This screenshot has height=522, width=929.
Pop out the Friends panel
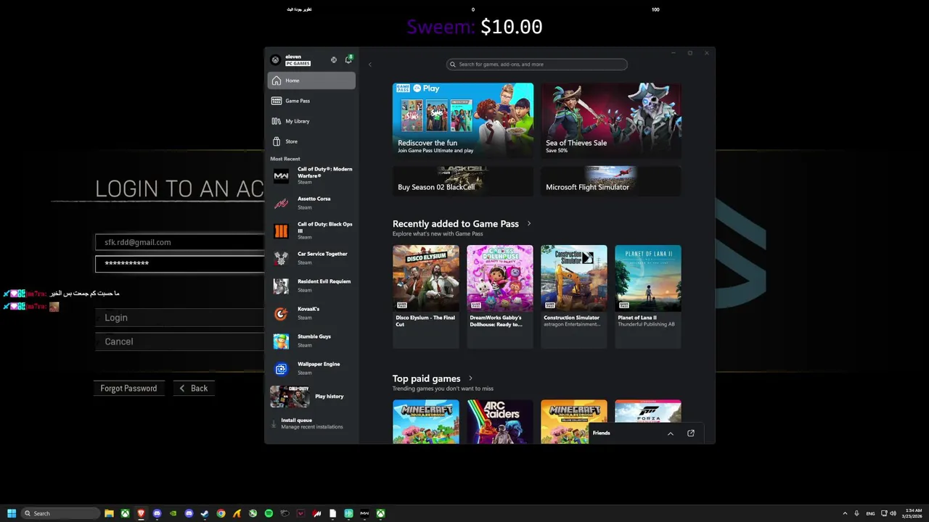pos(691,433)
